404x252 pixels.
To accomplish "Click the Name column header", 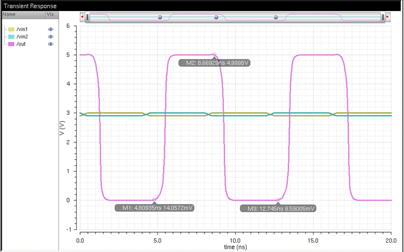I will 24,15.
